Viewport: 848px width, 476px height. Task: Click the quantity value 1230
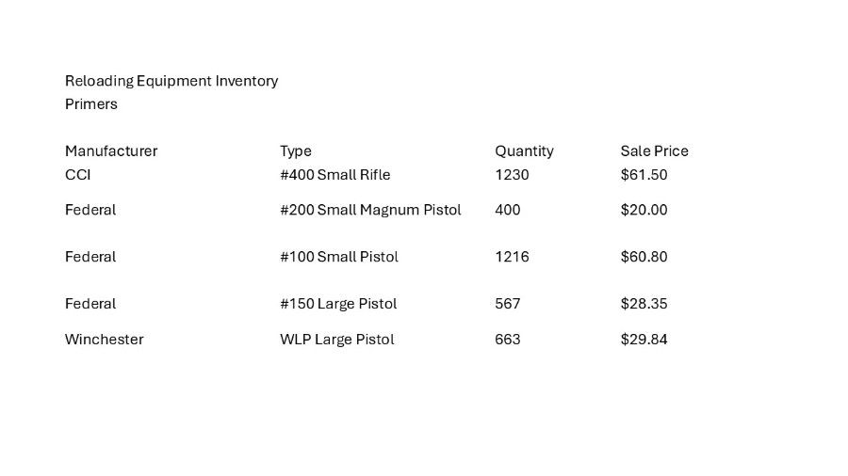tap(512, 175)
